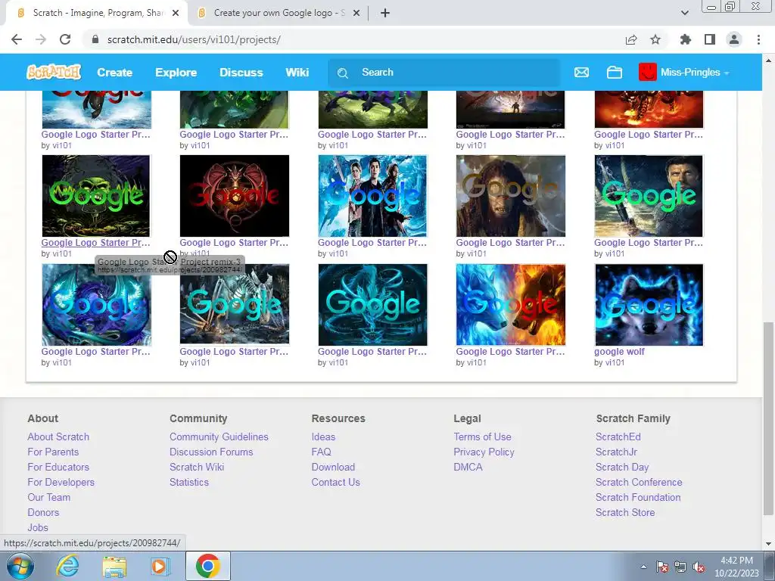Click scrollbar down arrow

[768, 544]
